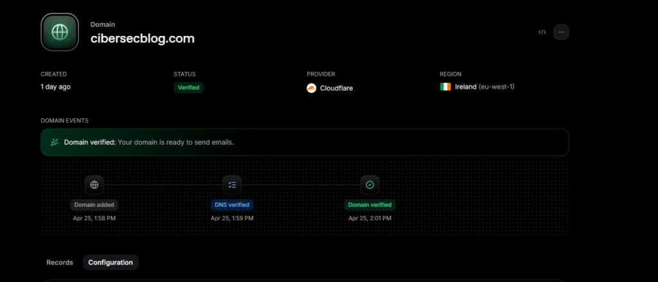This screenshot has width=658, height=282.
Task: Click the blue DNS verified label
Action: [232, 205]
